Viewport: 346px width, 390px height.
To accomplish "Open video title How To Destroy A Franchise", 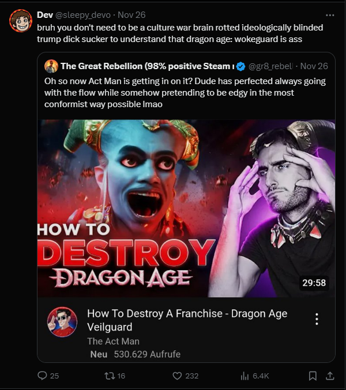I will (187, 320).
